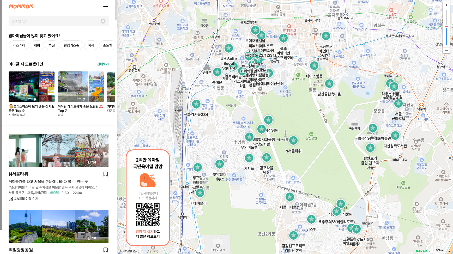Image resolution: width=453 pixels, height=254 pixels.
Task: Click the 반얀트리 클럽 앤 스파 marker
Action: pyautogui.click(x=370, y=148)
